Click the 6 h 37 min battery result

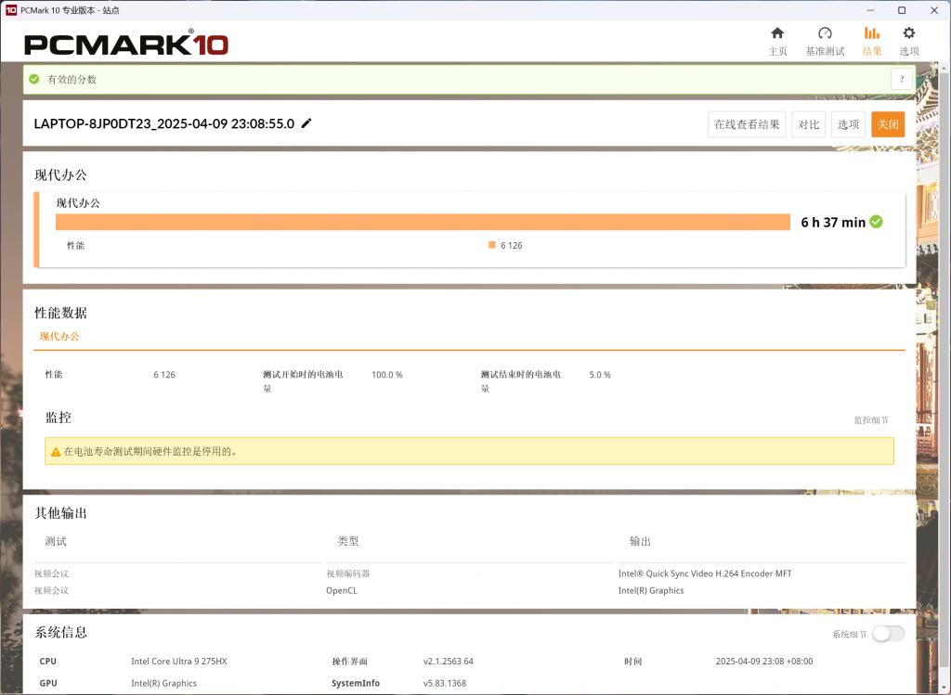[x=833, y=223]
